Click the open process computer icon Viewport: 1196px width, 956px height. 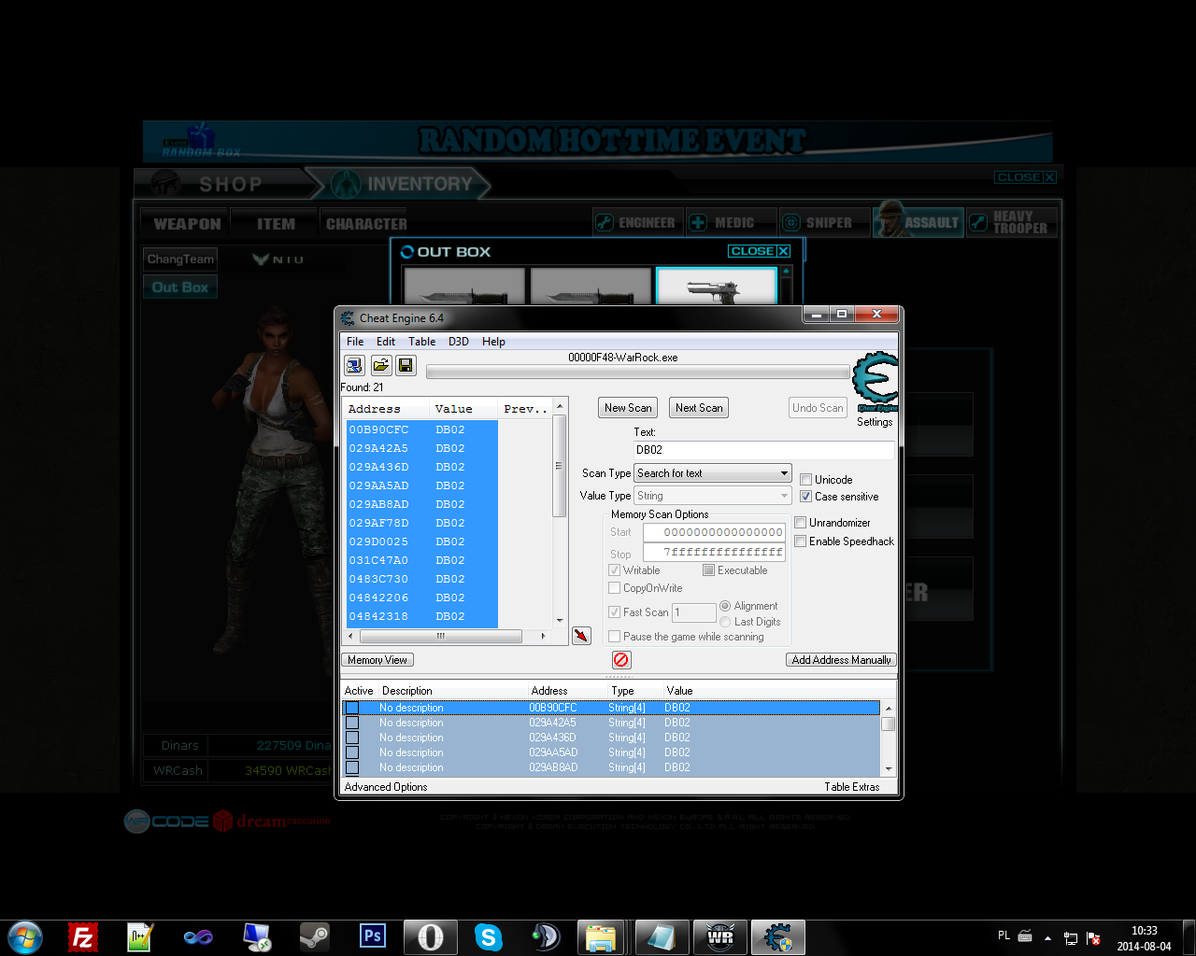(x=354, y=365)
